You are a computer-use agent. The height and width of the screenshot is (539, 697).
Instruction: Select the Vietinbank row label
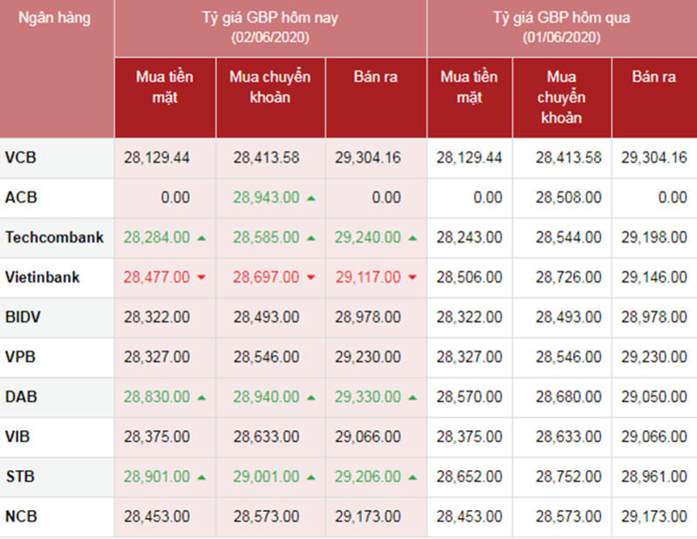(x=43, y=277)
